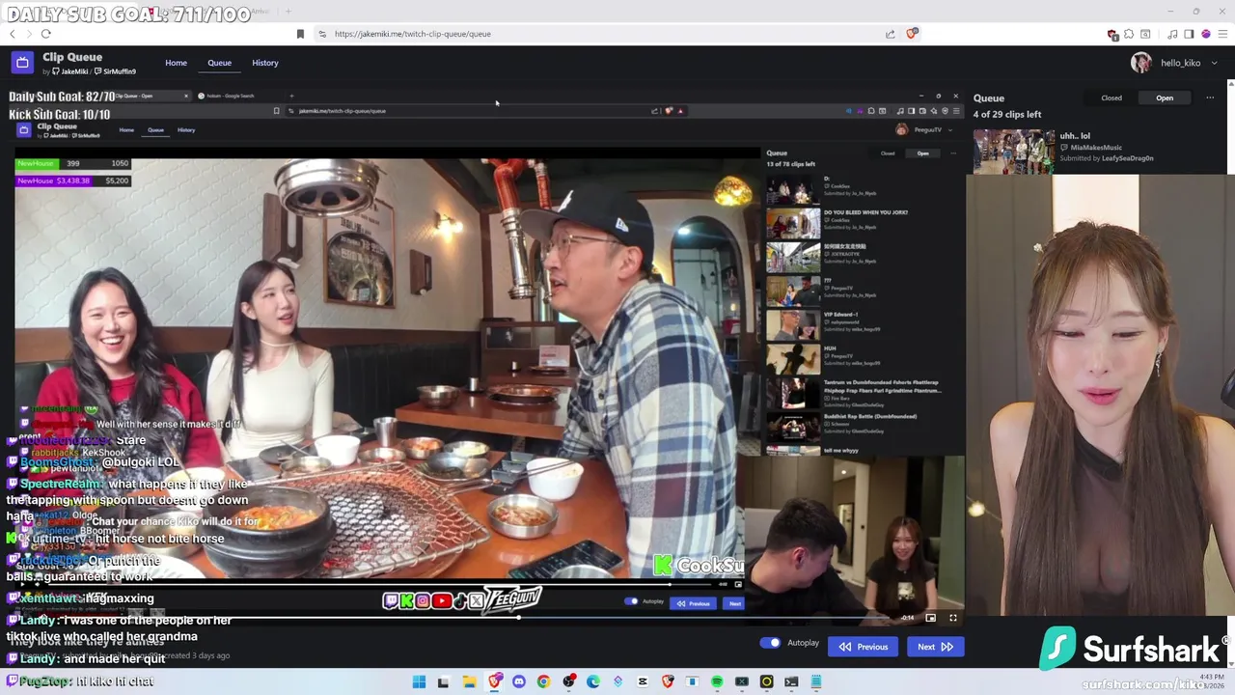Click the inner embedded Next button
Image resolution: width=1235 pixels, height=695 pixels.
click(x=735, y=603)
